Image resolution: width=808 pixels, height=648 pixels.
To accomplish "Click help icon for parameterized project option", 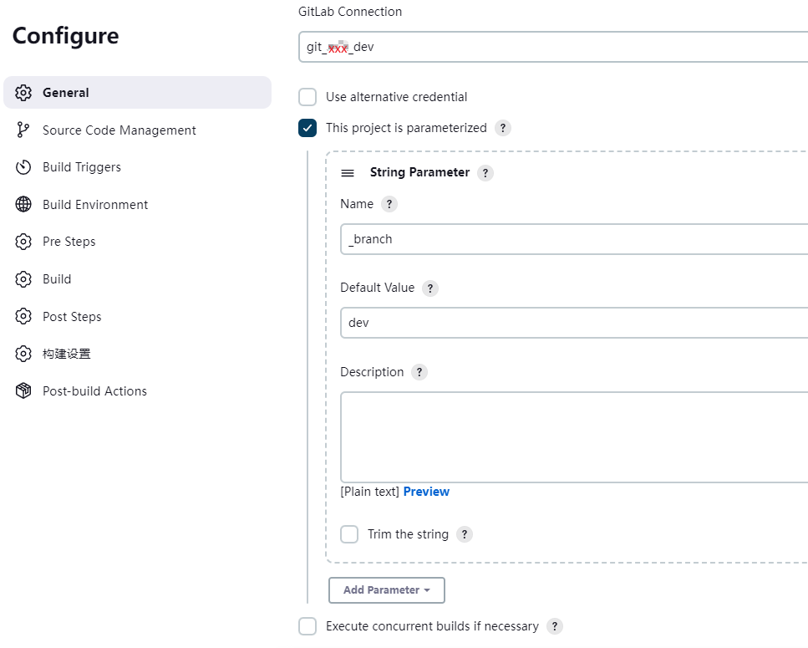I will tap(502, 129).
